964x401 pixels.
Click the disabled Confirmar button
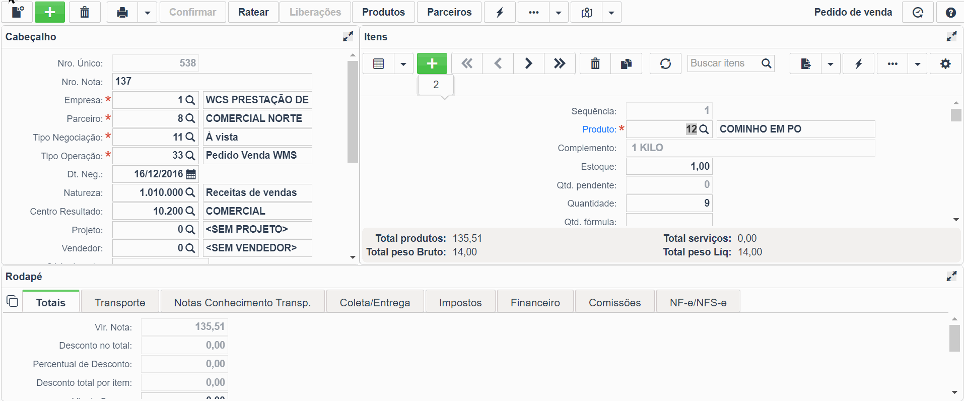pos(192,12)
